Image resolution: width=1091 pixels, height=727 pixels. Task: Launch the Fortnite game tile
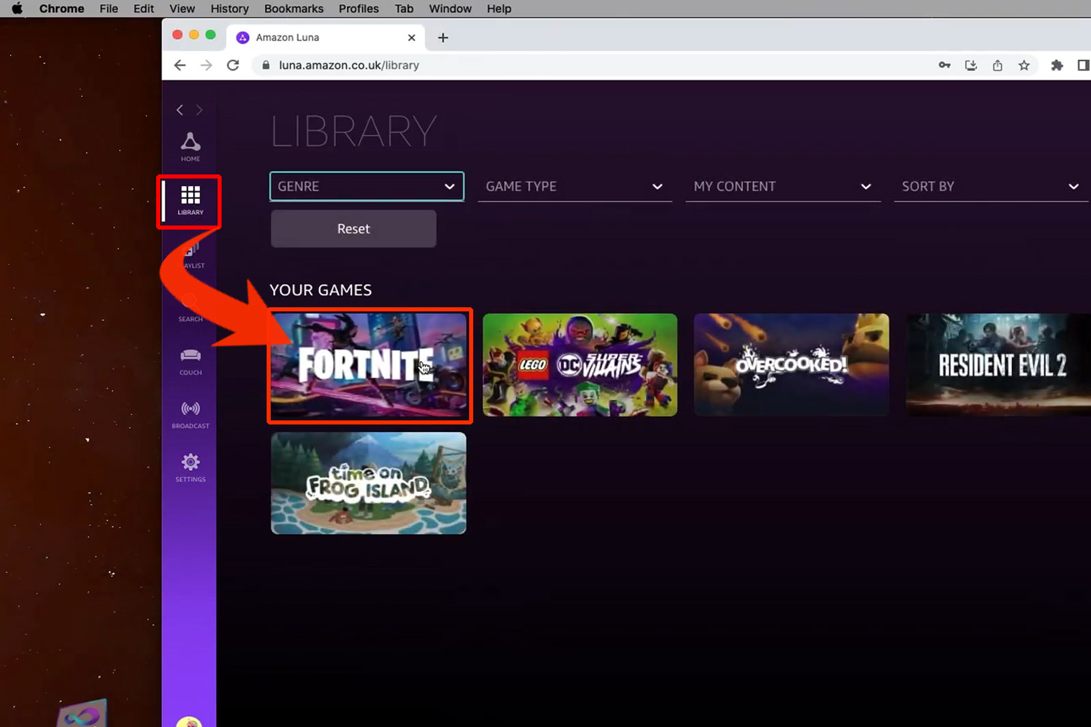click(369, 365)
